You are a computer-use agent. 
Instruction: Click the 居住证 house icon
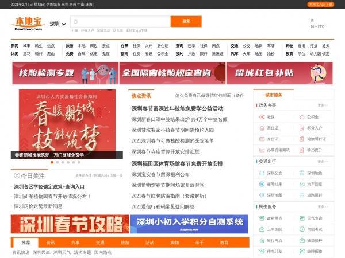(262, 128)
